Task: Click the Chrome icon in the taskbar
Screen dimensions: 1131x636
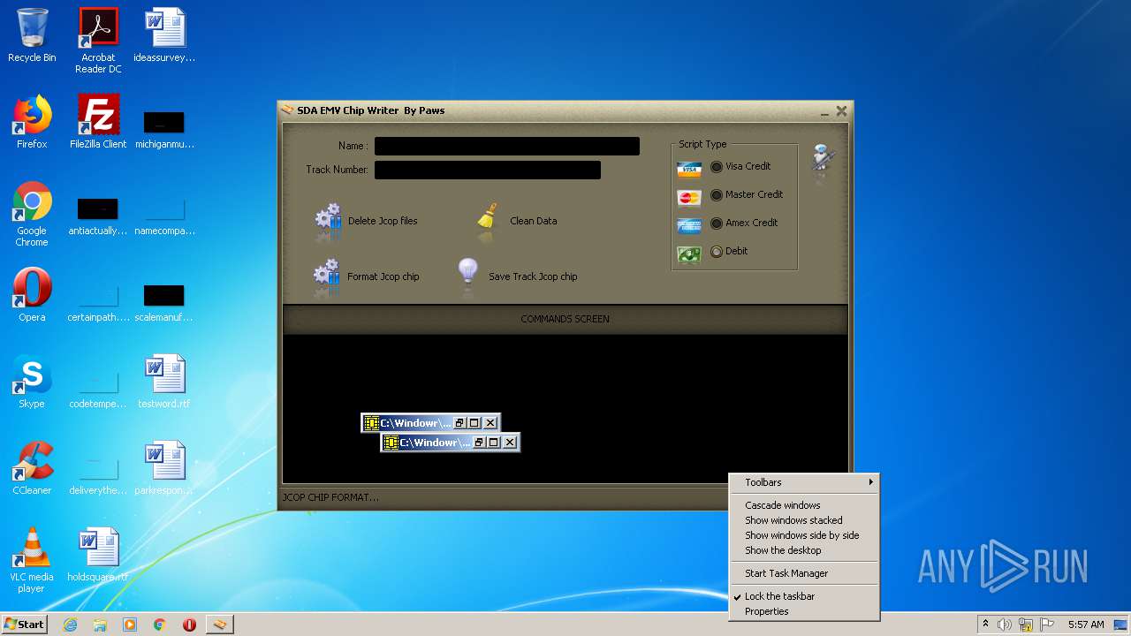Action: (x=160, y=625)
